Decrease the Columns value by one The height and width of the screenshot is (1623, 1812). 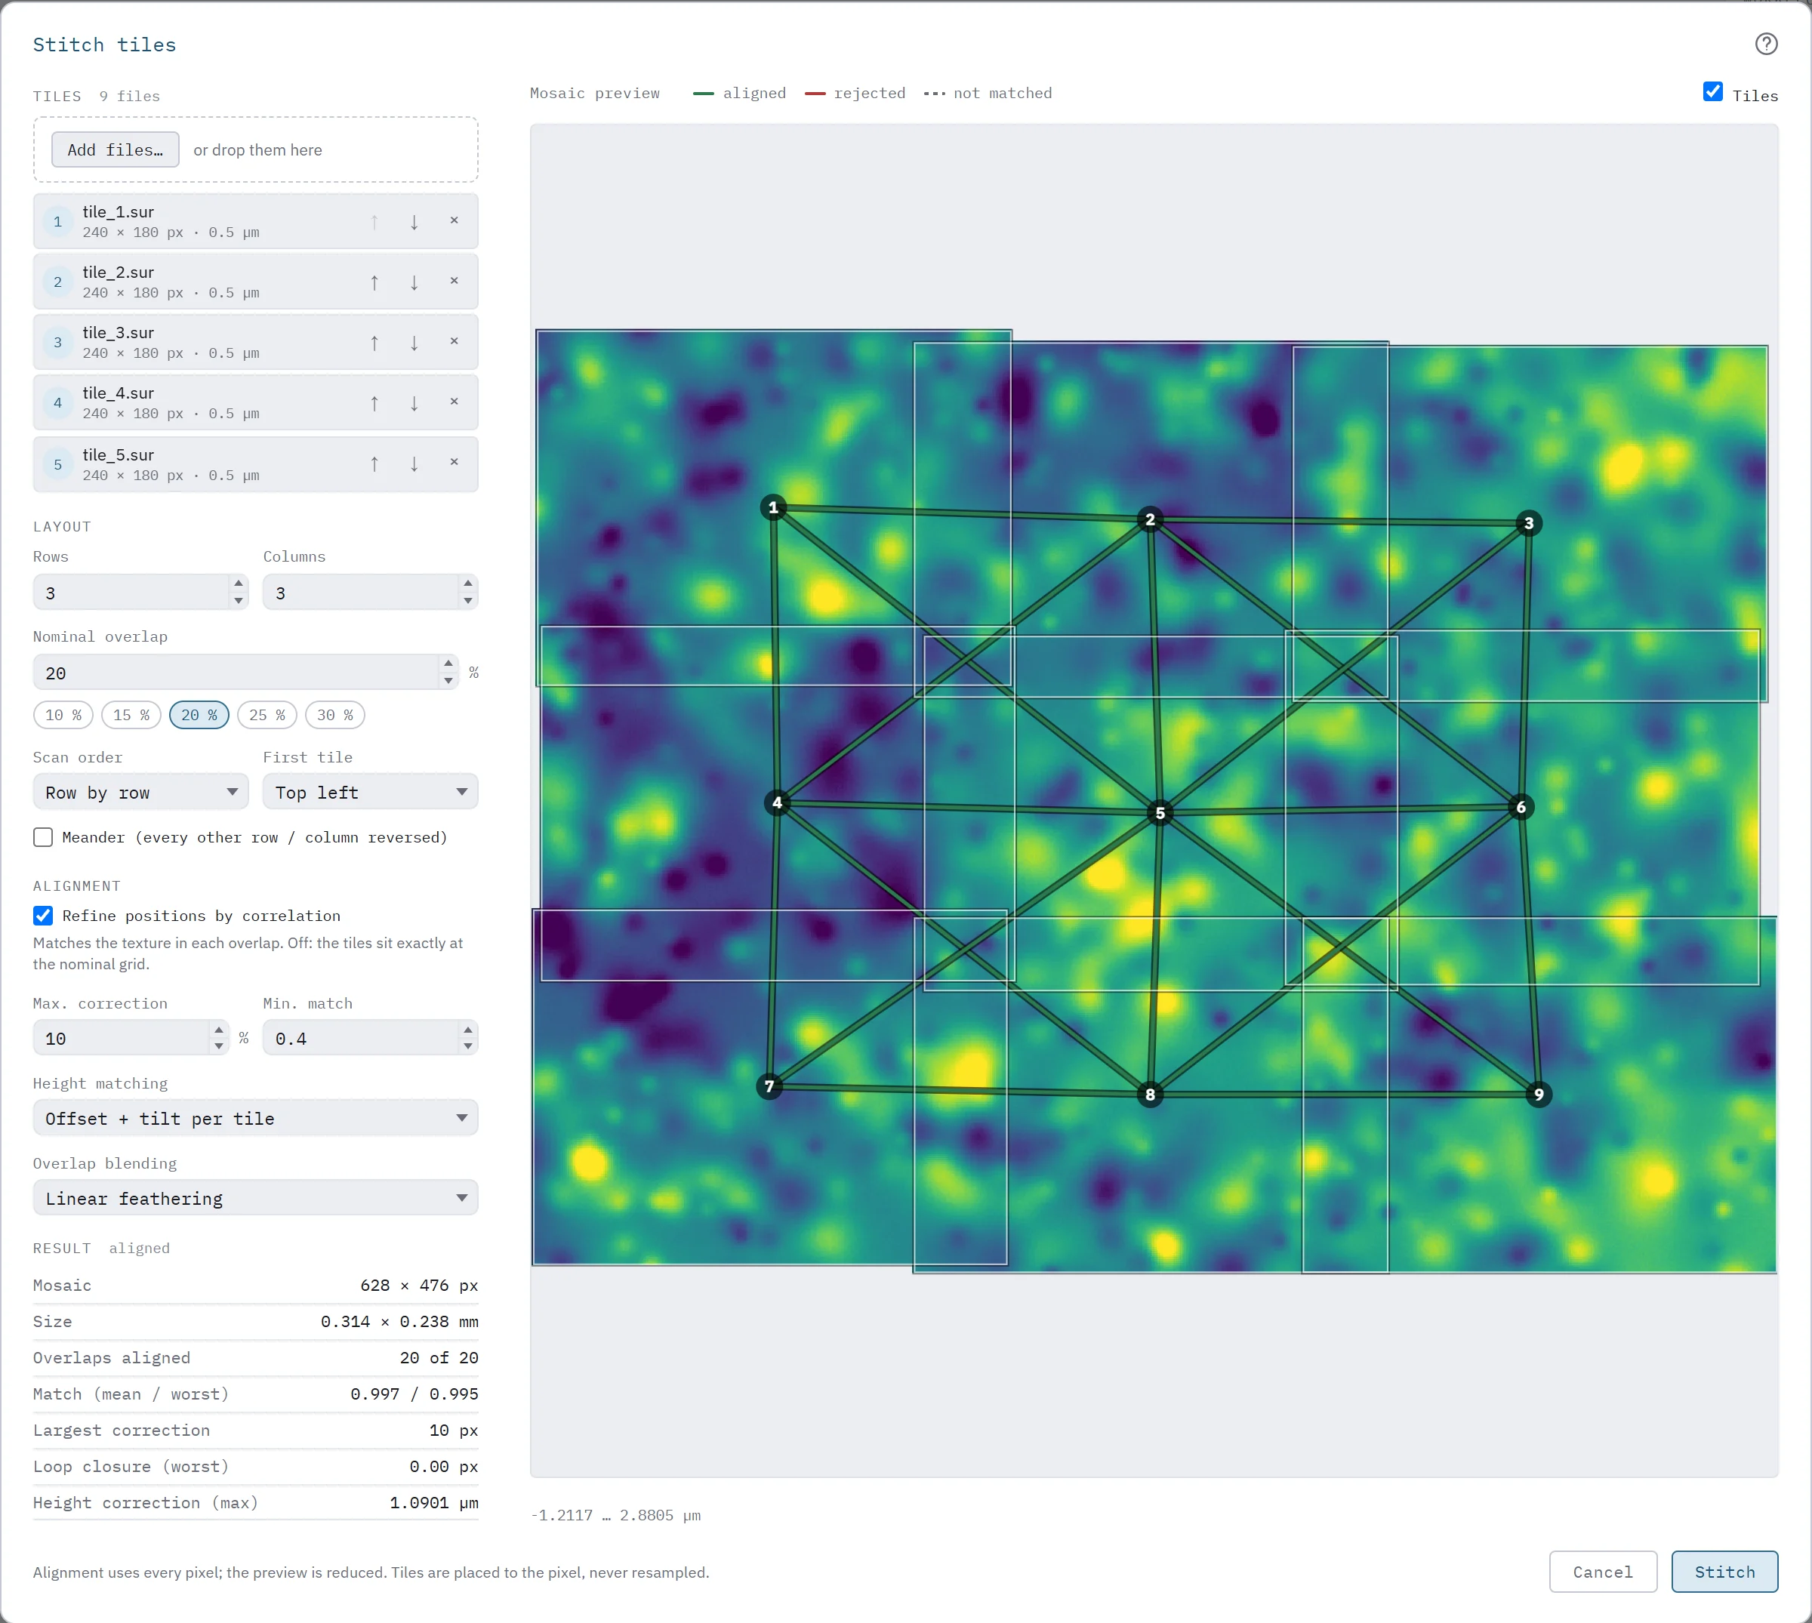click(x=468, y=601)
